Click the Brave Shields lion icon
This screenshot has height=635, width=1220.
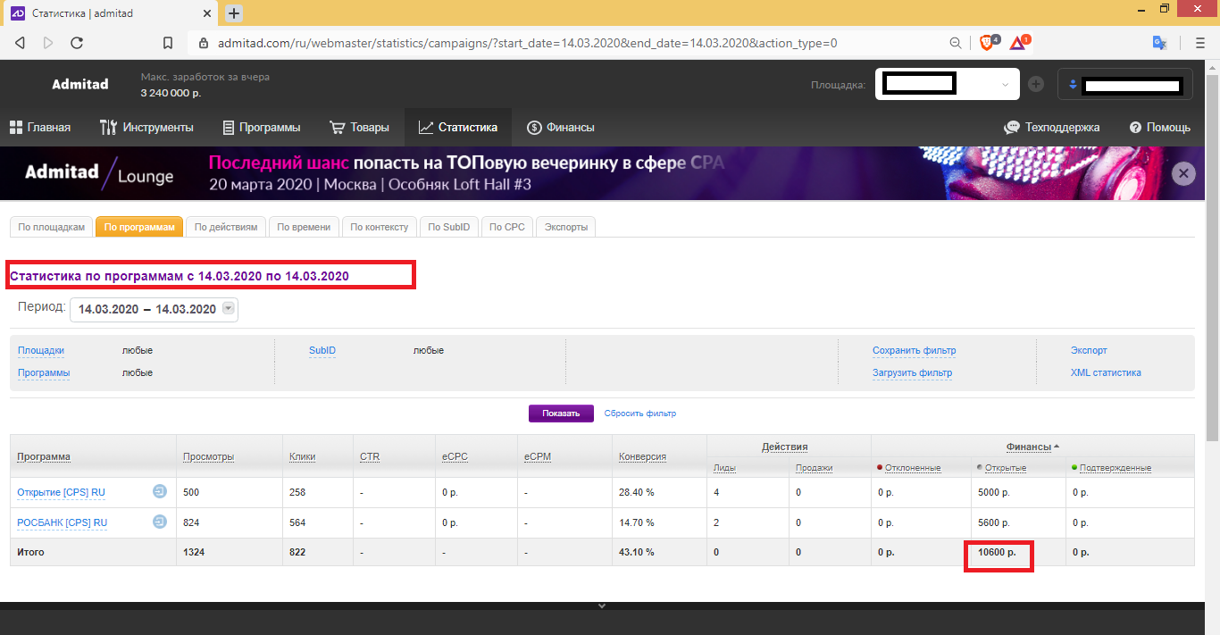(x=987, y=43)
